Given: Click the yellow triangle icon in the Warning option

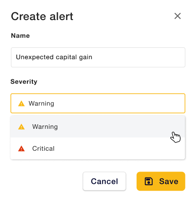Looking at the screenshot, I should coord(21,127).
